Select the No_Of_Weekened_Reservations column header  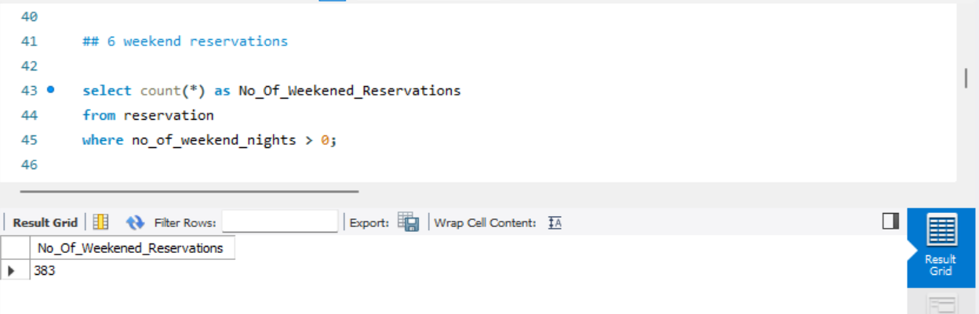pos(130,248)
